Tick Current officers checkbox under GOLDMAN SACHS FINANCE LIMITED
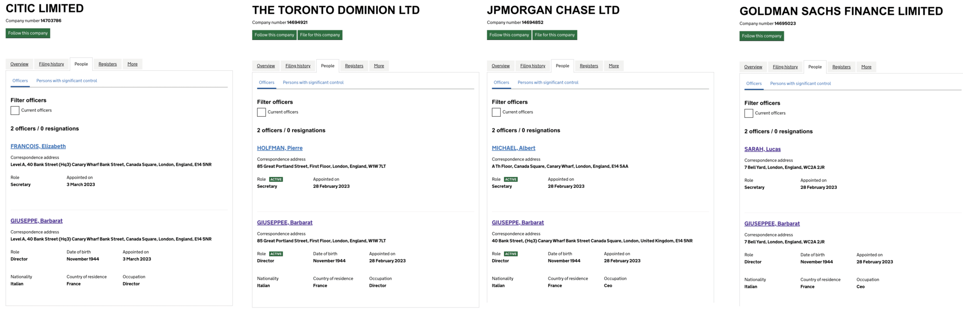Viewport: 963px width, 309px height. pos(749,113)
